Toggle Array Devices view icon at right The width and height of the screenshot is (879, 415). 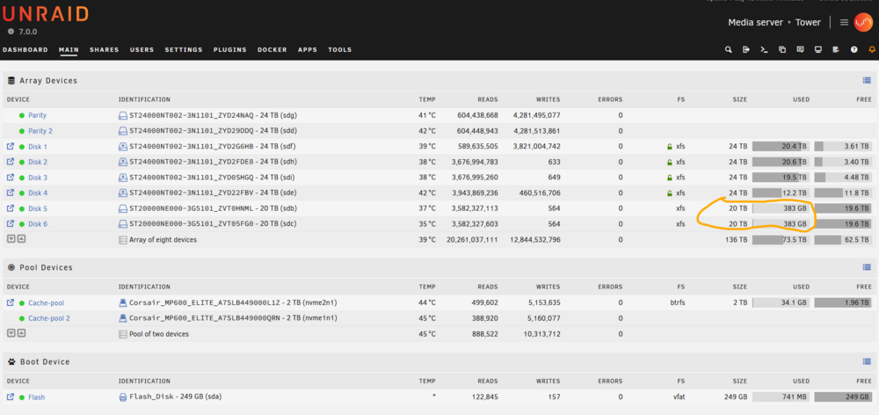click(x=867, y=81)
